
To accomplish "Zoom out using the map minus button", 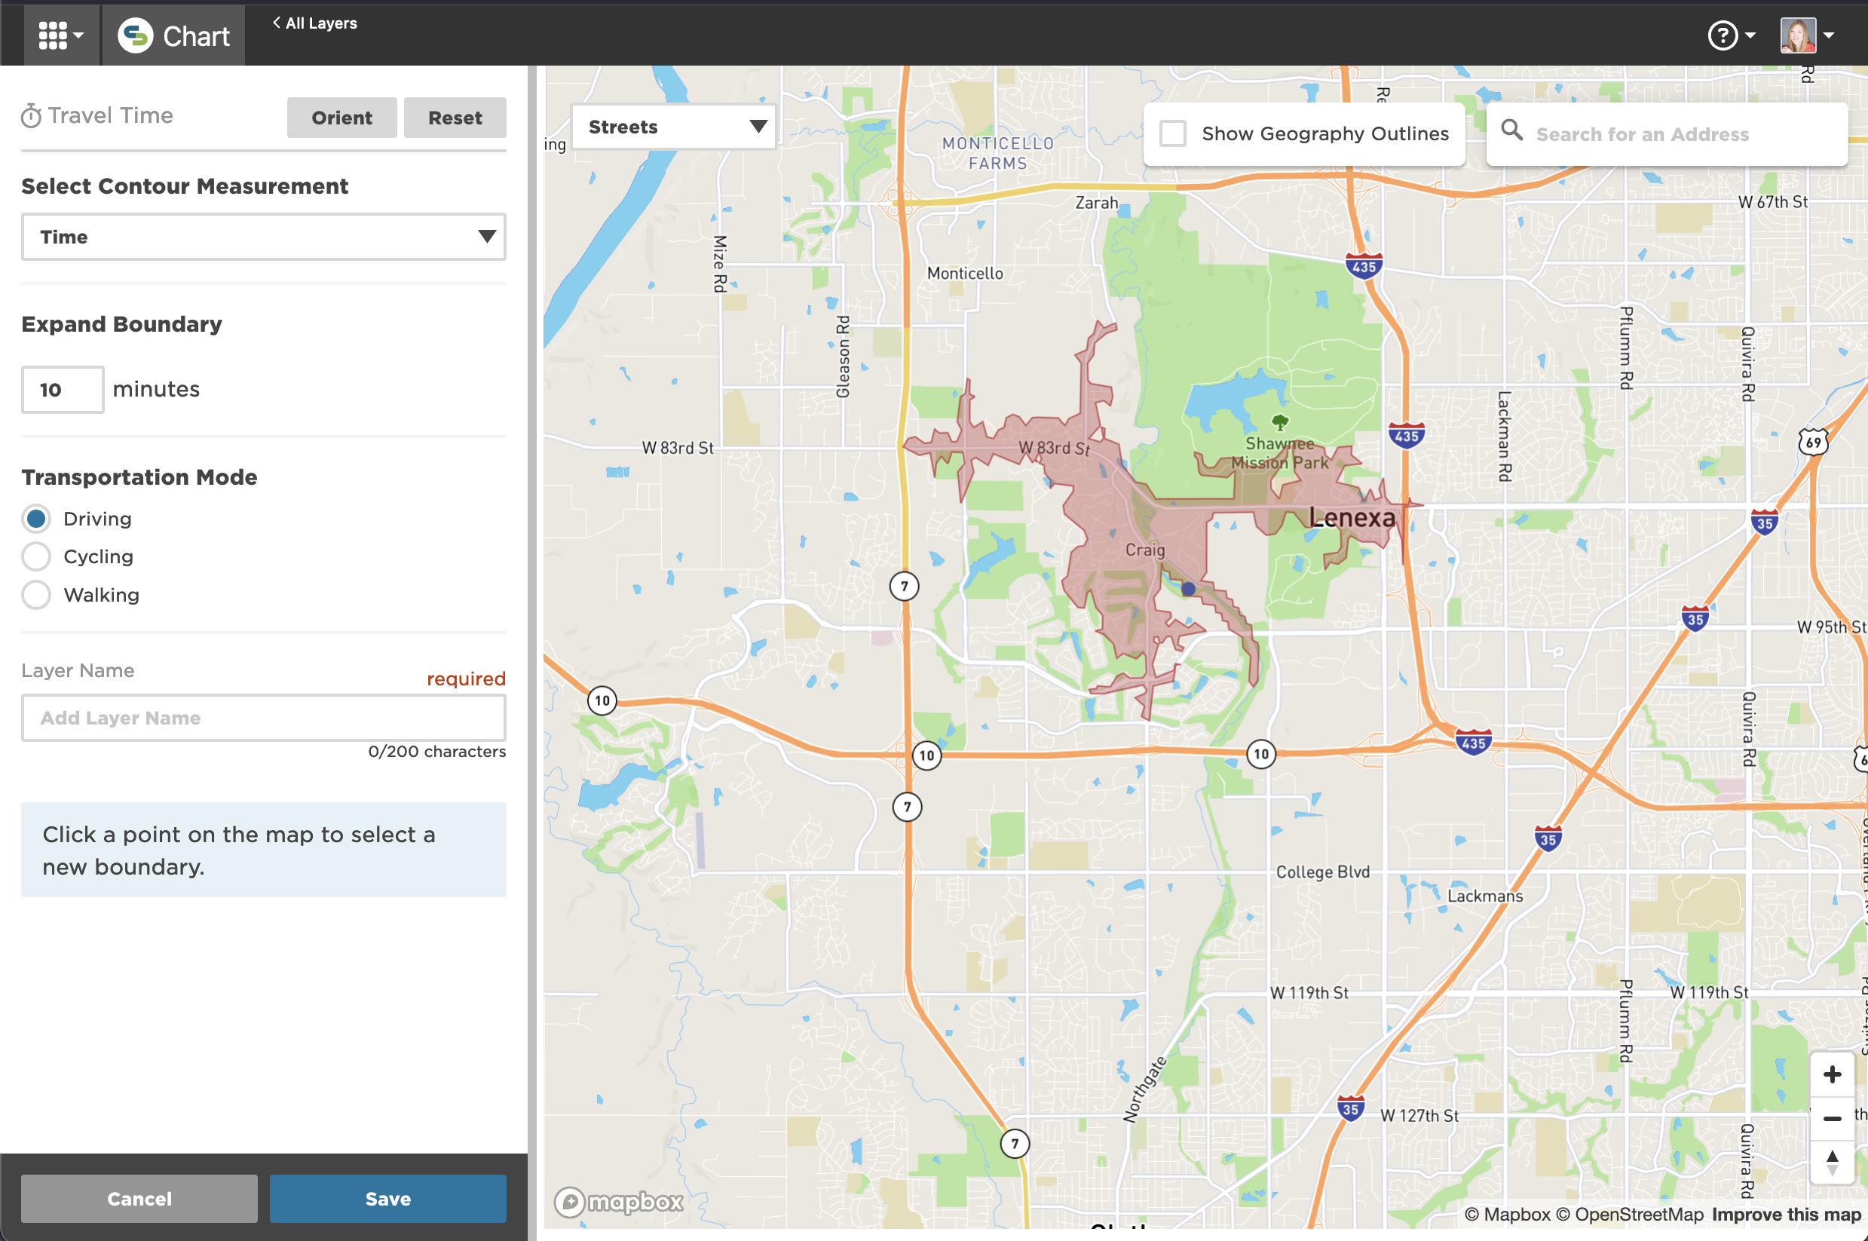I will point(1832,1117).
